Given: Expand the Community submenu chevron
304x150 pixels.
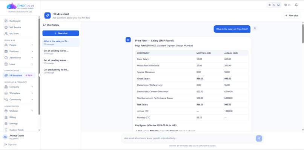Looking at the screenshot, I should click(32, 99).
